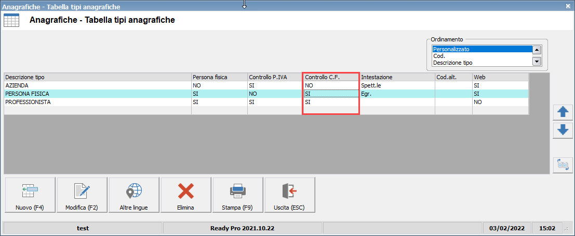The image size is (575, 236).
Task: Click the table icon beside the window title
Action: coord(11,20)
